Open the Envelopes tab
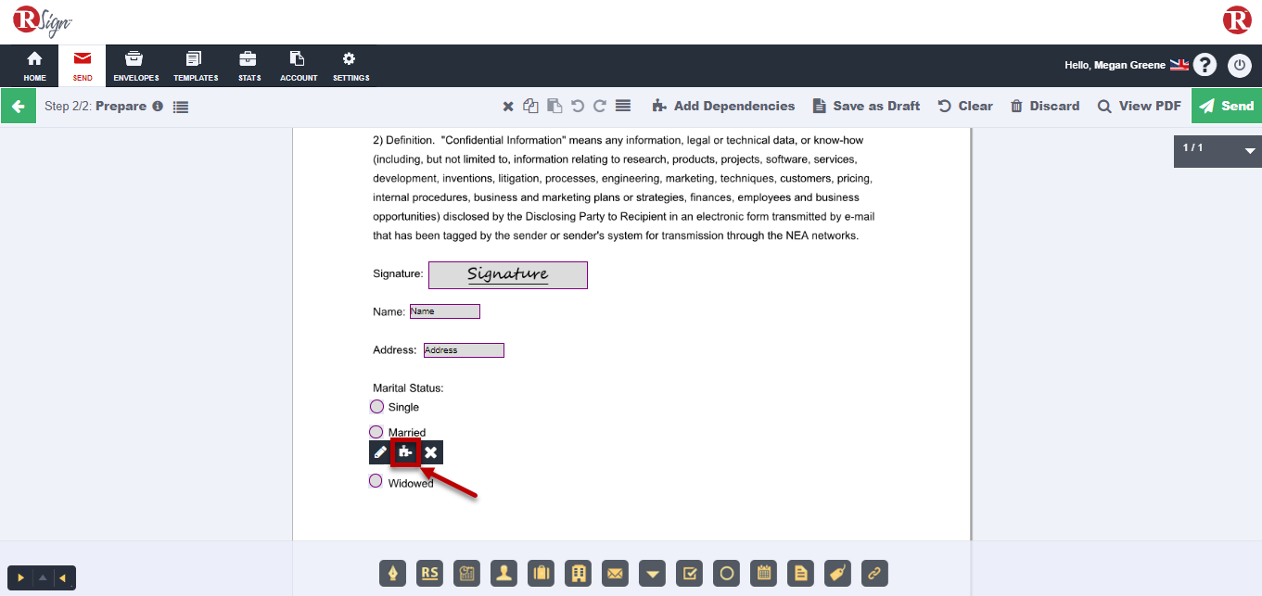Viewport: 1262px width, 596px height. [x=135, y=67]
